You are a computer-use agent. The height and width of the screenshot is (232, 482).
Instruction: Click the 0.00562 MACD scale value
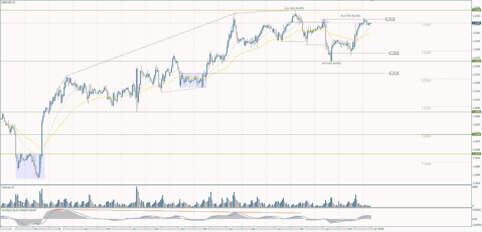477,210
